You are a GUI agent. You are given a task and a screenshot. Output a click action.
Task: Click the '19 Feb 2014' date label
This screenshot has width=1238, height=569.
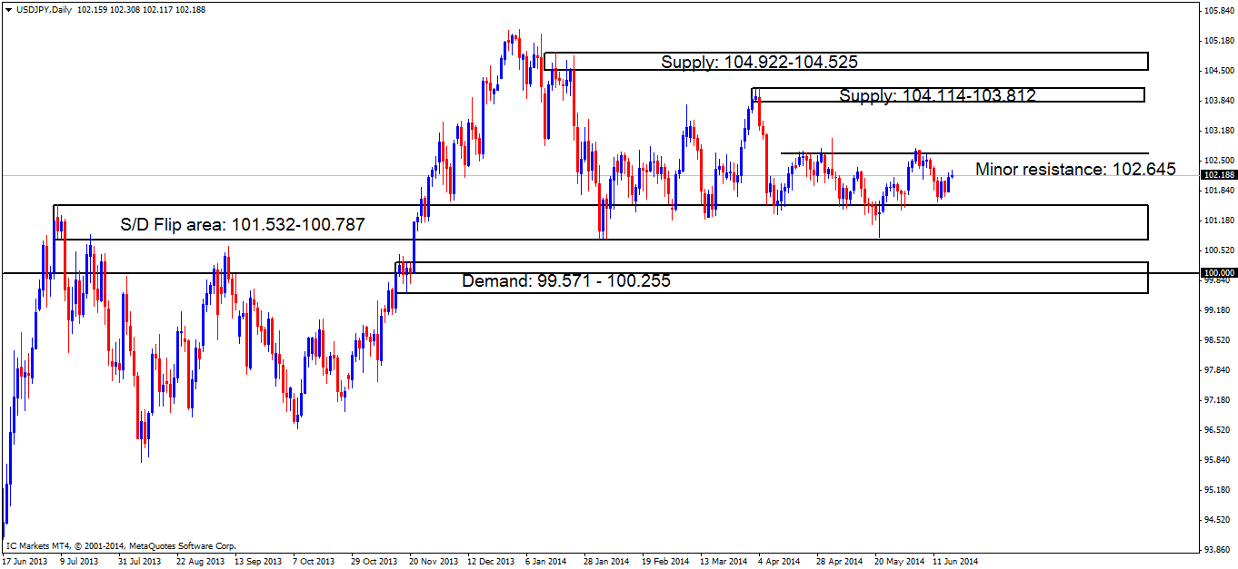point(664,562)
